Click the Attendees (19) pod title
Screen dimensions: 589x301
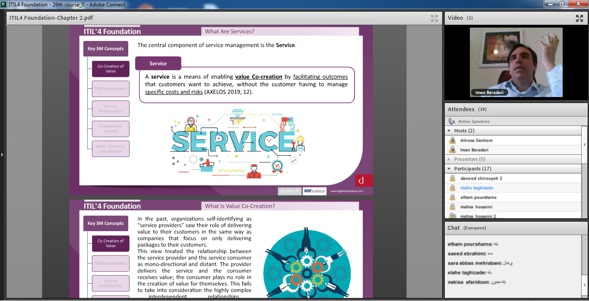[467, 110]
